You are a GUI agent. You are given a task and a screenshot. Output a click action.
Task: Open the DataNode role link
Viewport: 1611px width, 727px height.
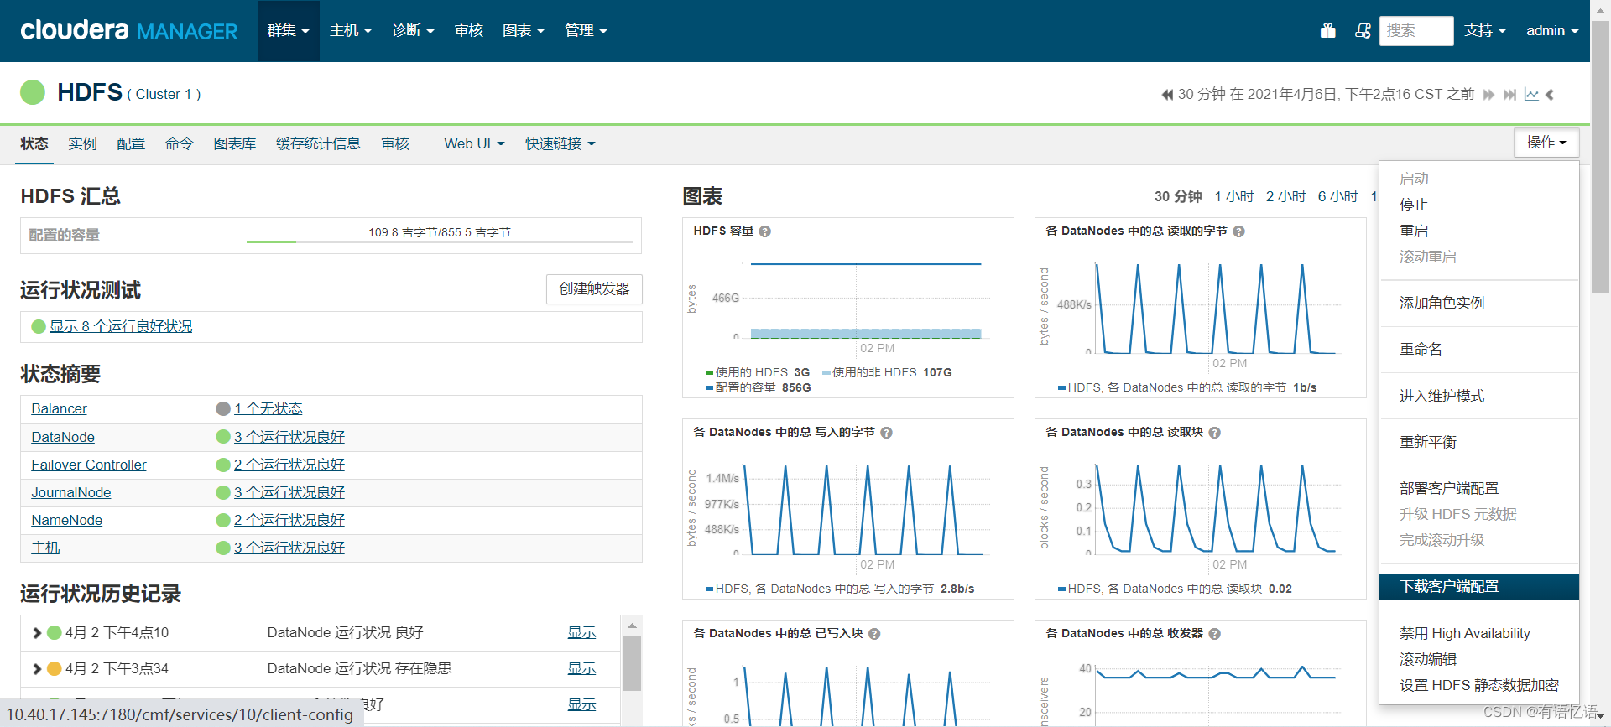tap(63, 437)
